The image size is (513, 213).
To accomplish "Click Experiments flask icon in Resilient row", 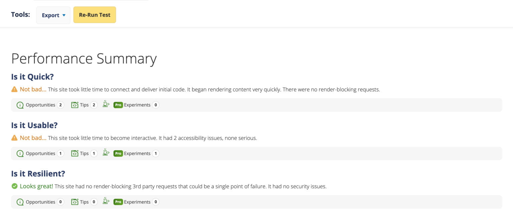I will pos(106,201).
